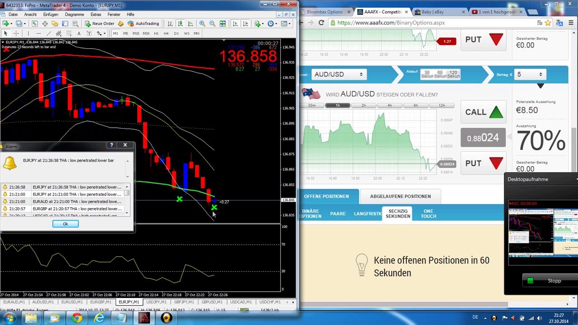The height and width of the screenshot is (325, 578).
Task: Click the CALL button for AUD/USD
Action: click(x=484, y=112)
